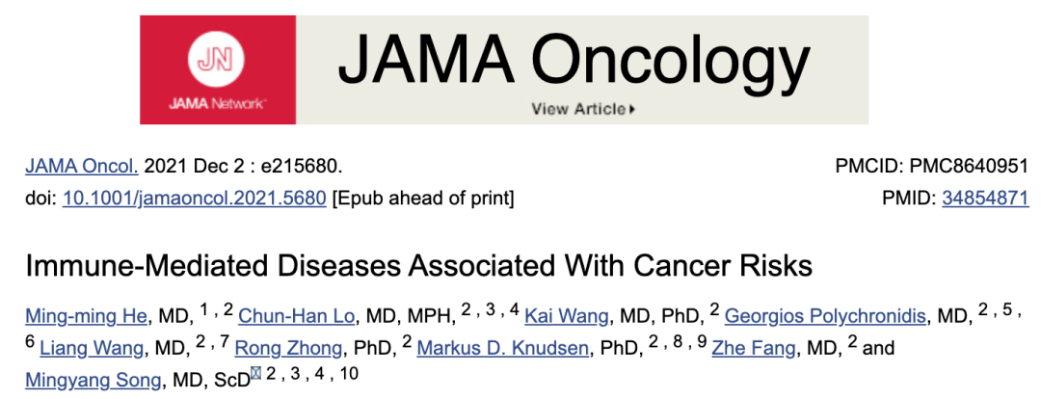The width and height of the screenshot is (1041, 399).
Task: Click the View Article arrow icon
Action: point(632,109)
